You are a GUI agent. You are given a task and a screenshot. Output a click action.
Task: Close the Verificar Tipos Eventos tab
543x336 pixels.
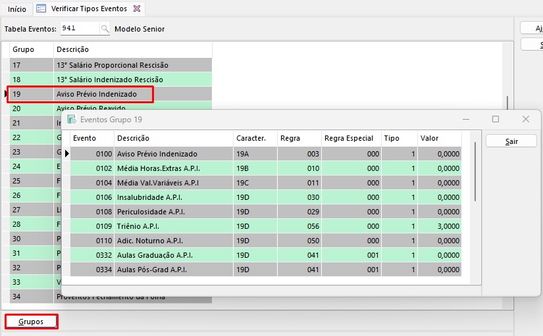point(137,9)
